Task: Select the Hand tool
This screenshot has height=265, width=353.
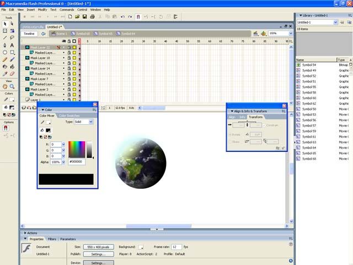Action: 5,87
